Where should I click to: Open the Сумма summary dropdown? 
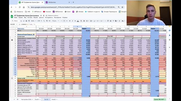pos(160,99)
